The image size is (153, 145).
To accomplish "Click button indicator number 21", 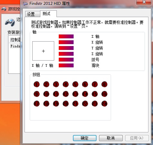I will pyautogui.click(x=75, y=104).
